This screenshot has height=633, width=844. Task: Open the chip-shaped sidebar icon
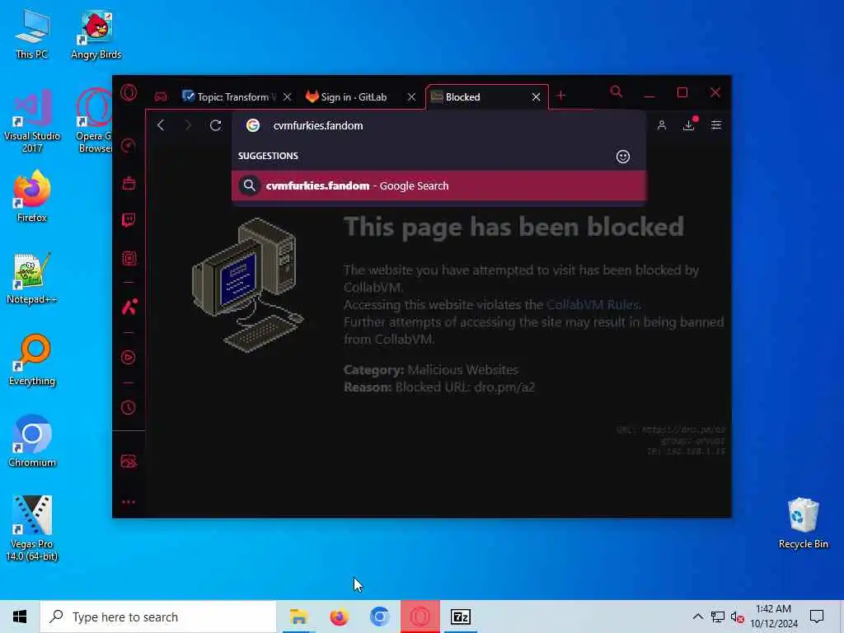click(129, 258)
